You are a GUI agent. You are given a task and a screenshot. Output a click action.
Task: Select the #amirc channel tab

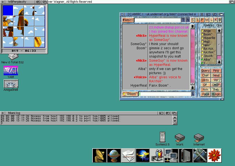point(128,20)
